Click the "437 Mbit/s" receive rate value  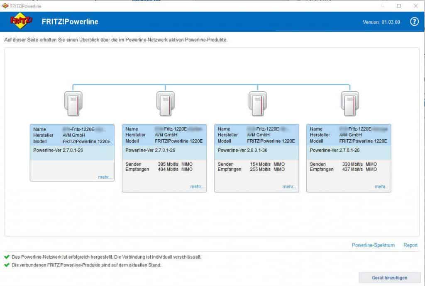tap(352, 170)
